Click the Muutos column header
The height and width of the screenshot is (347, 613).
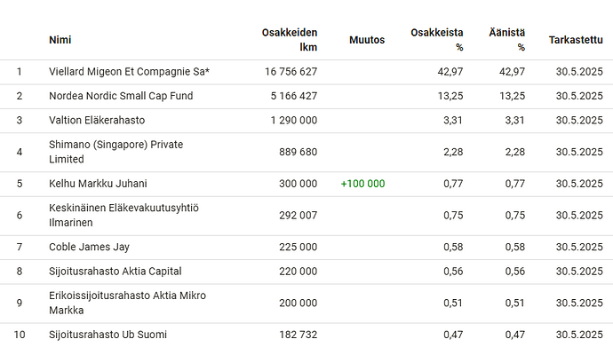coord(367,40)
